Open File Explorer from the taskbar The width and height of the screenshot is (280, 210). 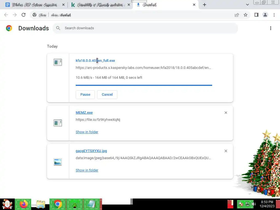click(x=40, y=204)
